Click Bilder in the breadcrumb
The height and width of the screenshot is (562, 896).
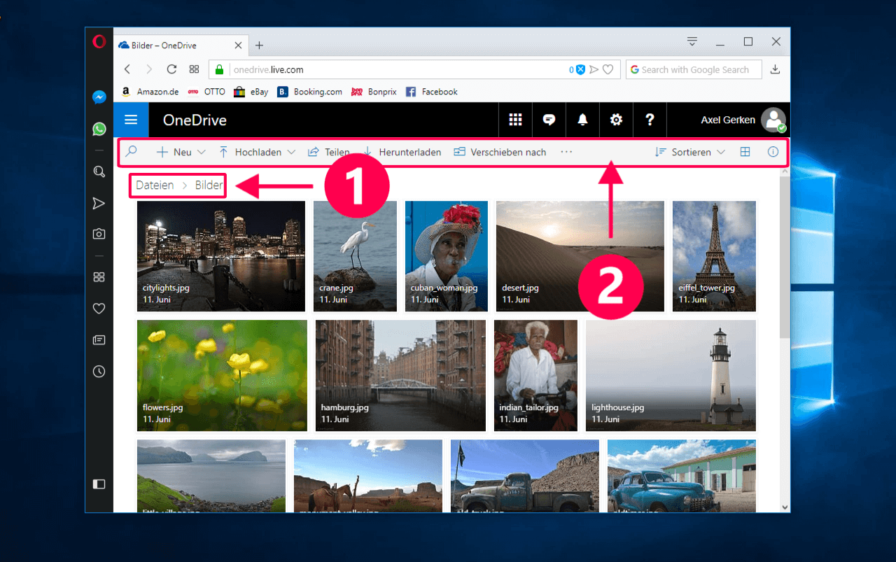coord(209,185)
